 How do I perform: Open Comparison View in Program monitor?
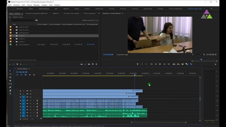[187, 64]
